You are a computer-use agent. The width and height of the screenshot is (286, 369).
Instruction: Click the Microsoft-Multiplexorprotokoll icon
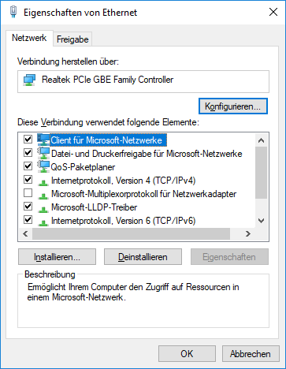point(43,196)
